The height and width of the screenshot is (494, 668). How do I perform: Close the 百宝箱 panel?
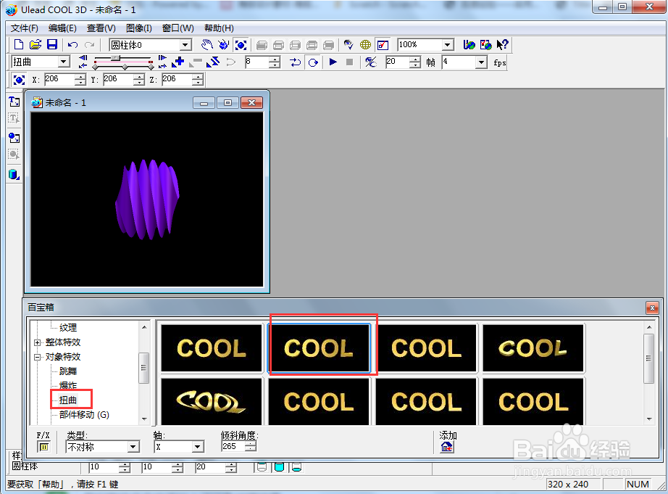point(652,308)
